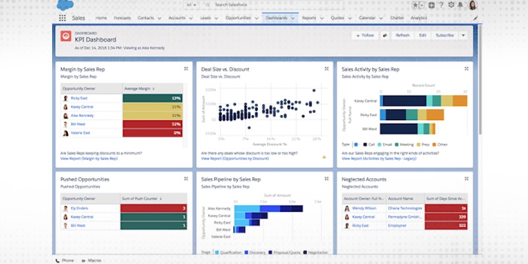Screen dimensions: 528x264
Task: Open the user profile avatar menu
Action: (473, 5)
